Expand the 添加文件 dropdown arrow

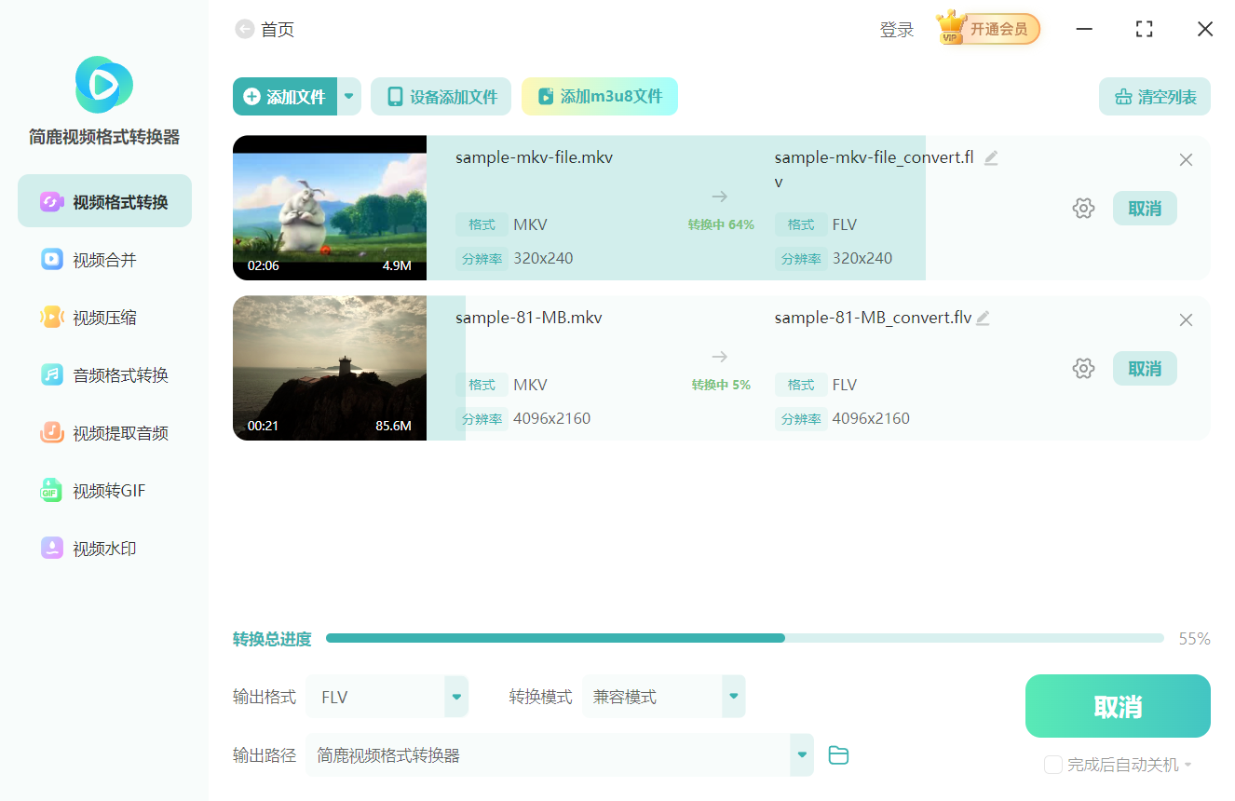tap(349, 97)
